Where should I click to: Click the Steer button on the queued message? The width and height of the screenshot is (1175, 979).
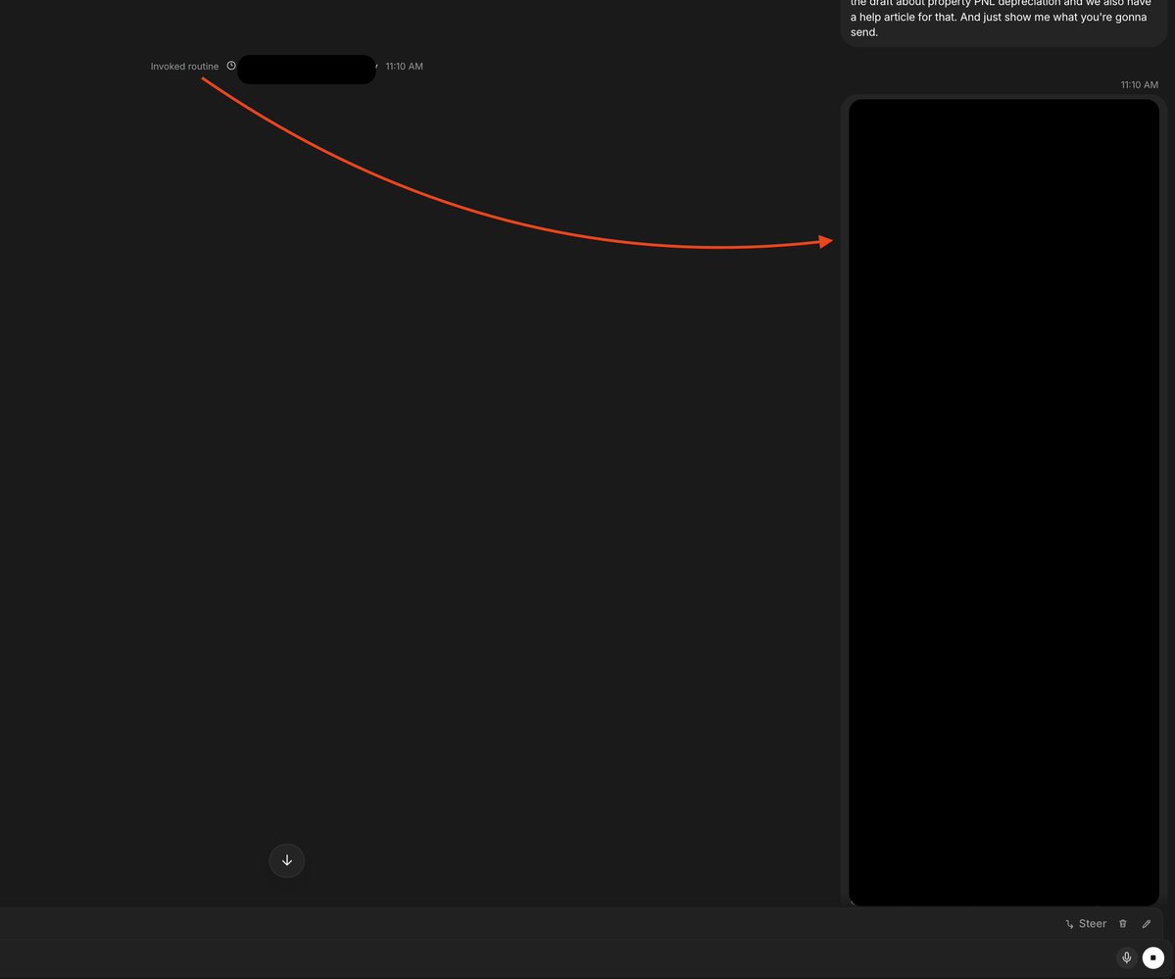point(1085,923)
